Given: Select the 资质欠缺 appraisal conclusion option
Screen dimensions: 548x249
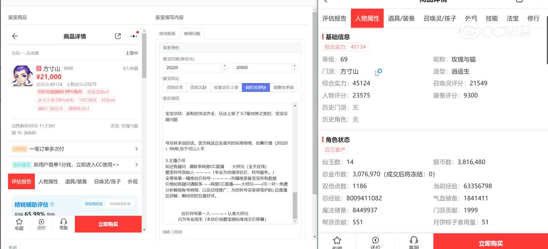Looking at the screenshot, I should pyautogui.click(x=198, y=87).
